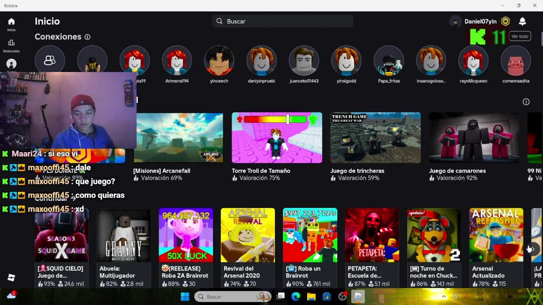Open Daniel07yin profile avatar
Image resolution: width=543 pixels, height=305 pixels.
(455, 21)
